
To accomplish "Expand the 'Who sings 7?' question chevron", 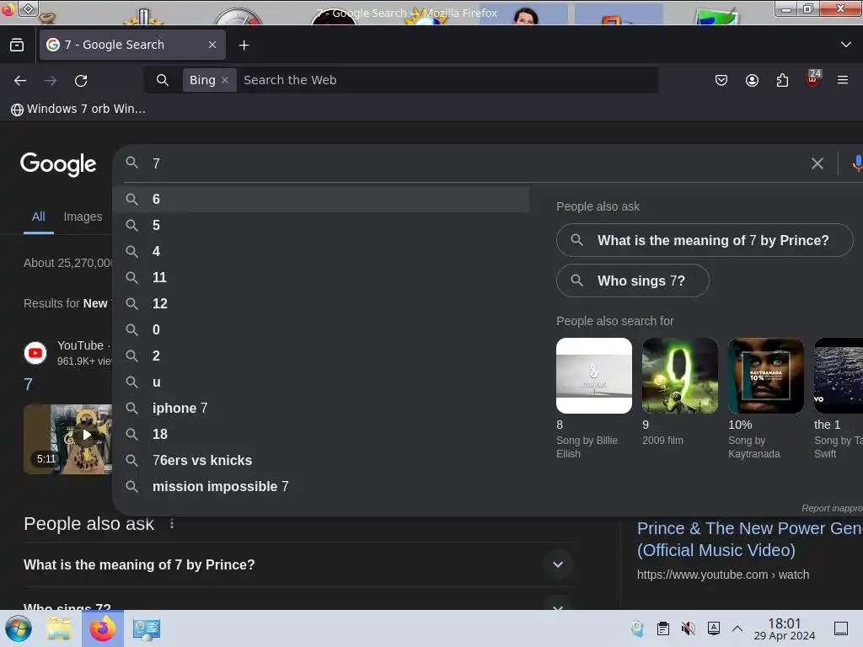I will [558, 607].
